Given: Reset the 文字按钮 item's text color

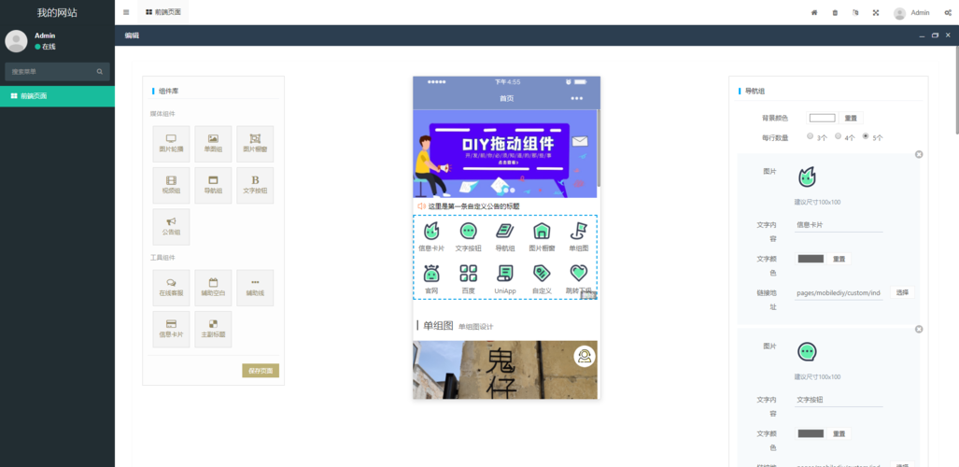Looking at the screenshot, I should 839,433.
